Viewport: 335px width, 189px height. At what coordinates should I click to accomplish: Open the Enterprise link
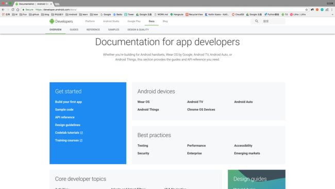click(194, 153)
